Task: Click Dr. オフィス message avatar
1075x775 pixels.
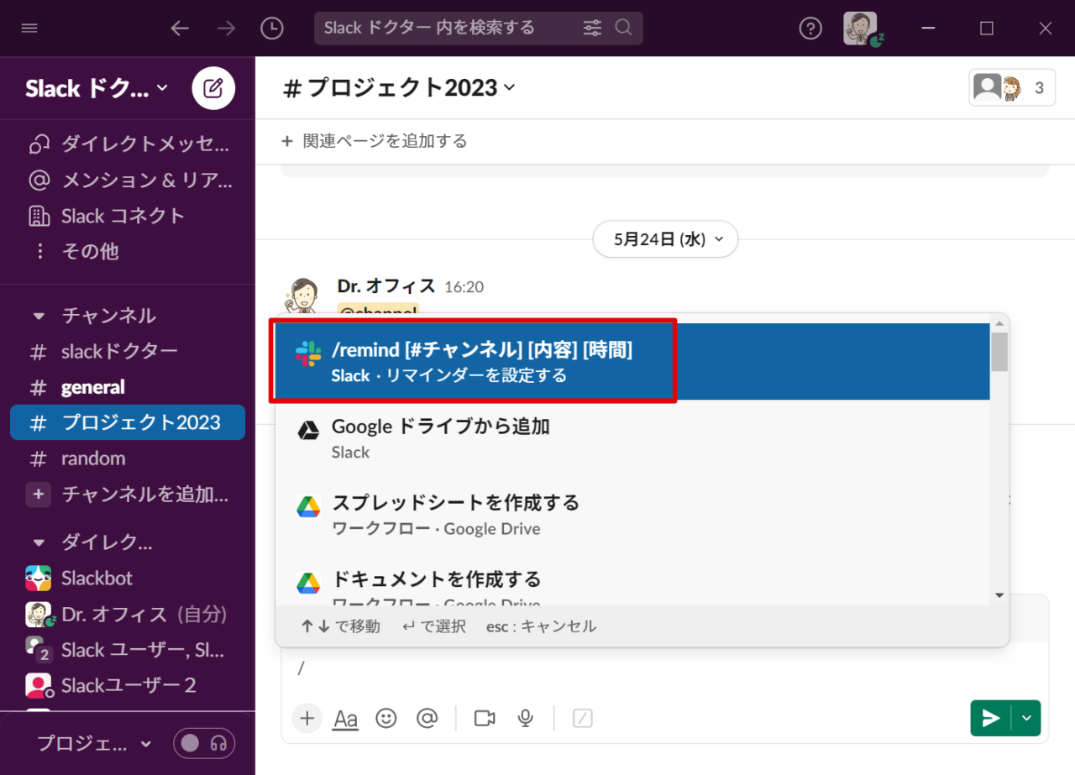Action: click(x=302, y=297)
